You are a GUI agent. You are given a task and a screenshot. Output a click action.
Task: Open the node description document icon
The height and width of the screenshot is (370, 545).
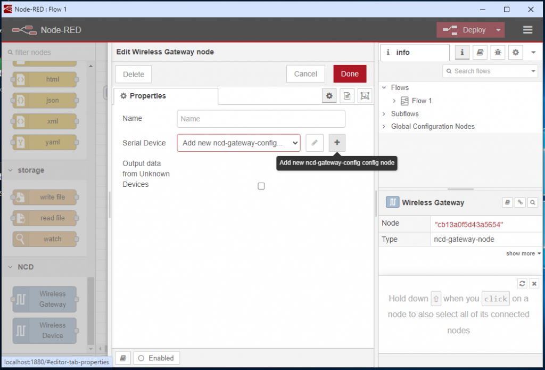pyautogui.click(x=346, y=96)
